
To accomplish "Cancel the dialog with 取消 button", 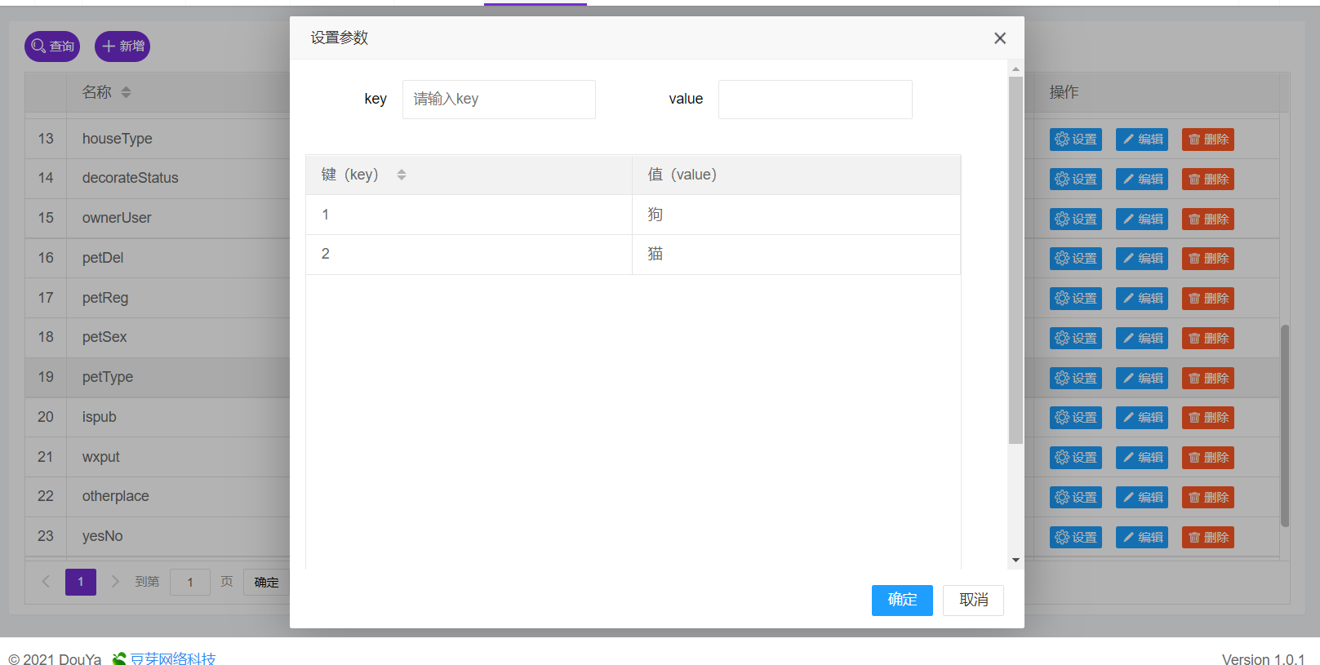I will (973, 601).
